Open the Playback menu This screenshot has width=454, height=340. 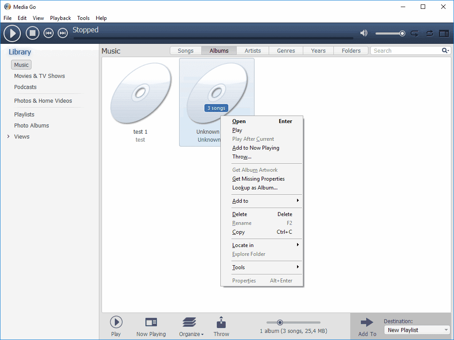point(60,18)
